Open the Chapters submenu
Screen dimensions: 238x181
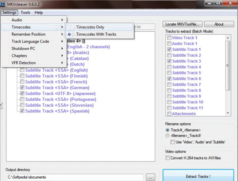34,55
